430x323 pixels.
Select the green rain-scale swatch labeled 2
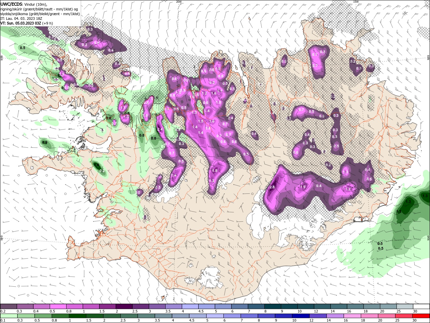112,316
